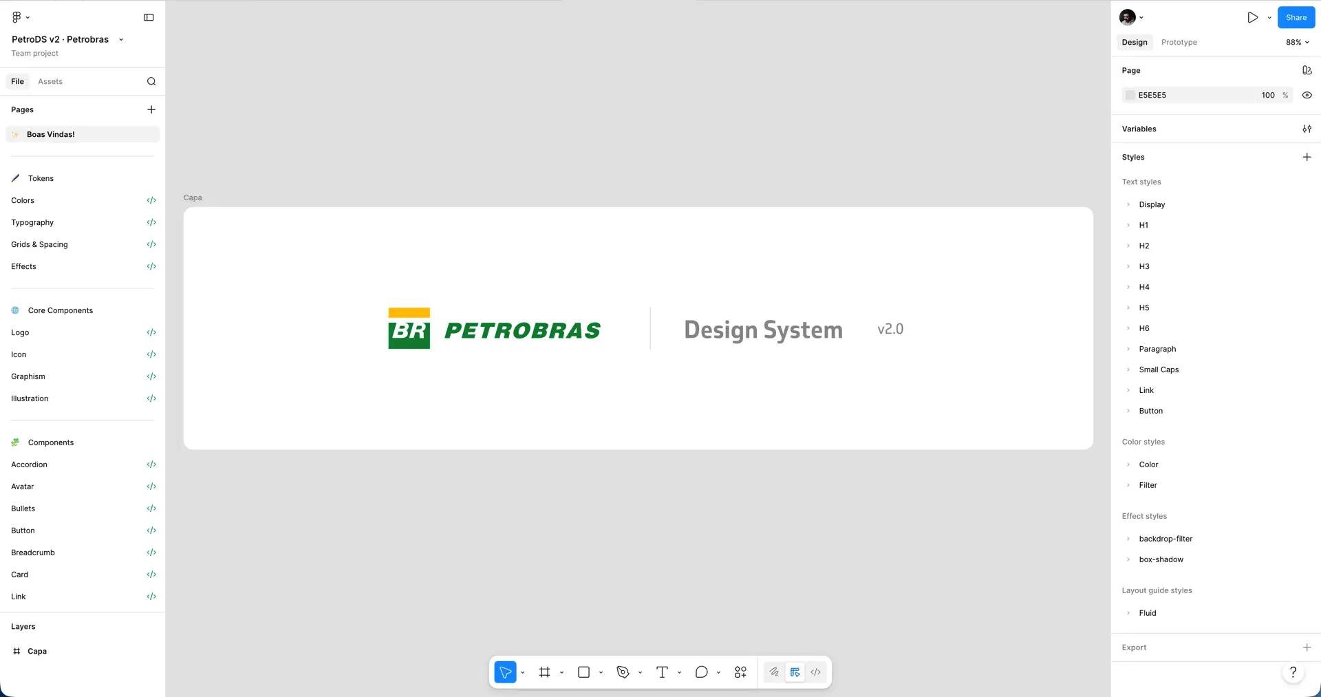Switch to the File tab
The image size is (1321, 697).
click(x=18, y=81)
